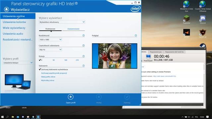Click the Zapisz profil plus icon

71,97
